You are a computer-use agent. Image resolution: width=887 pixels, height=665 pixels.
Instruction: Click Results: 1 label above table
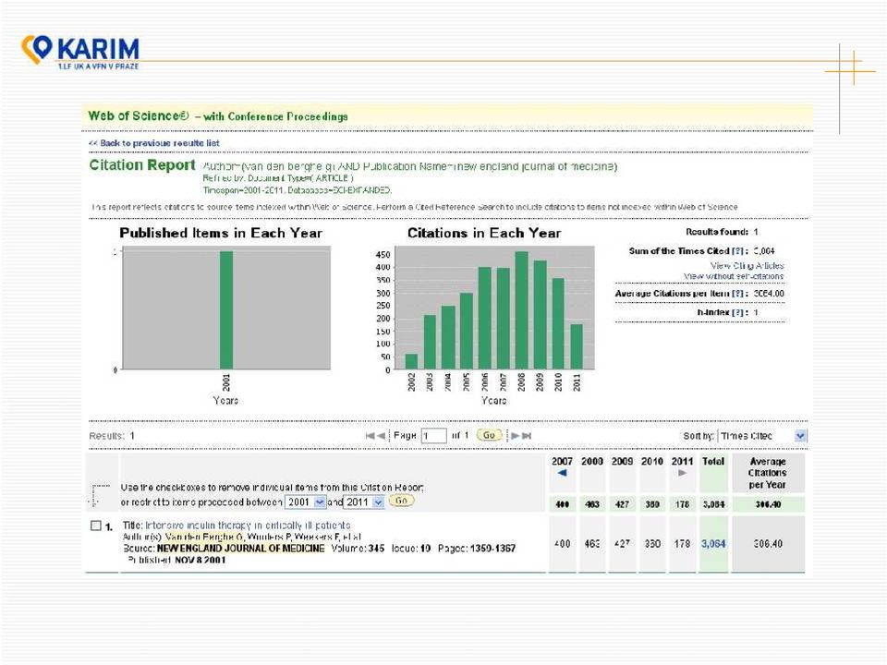pos(112,436)
